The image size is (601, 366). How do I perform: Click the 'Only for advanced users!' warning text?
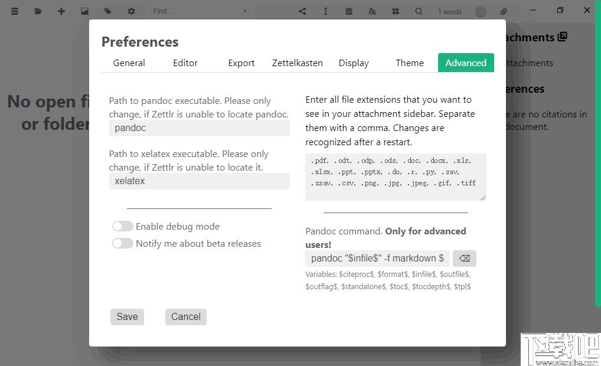(386, 238)
